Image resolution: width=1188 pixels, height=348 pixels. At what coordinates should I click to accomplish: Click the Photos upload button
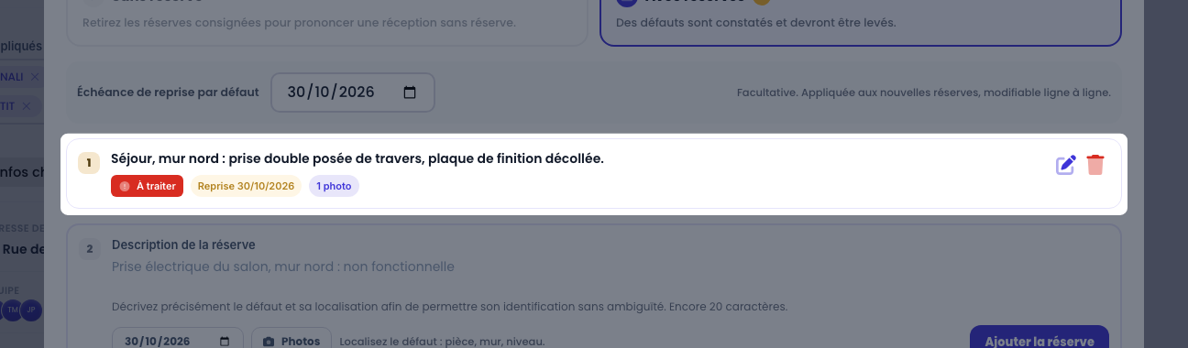pyautogui.click(x=291, y=339)
